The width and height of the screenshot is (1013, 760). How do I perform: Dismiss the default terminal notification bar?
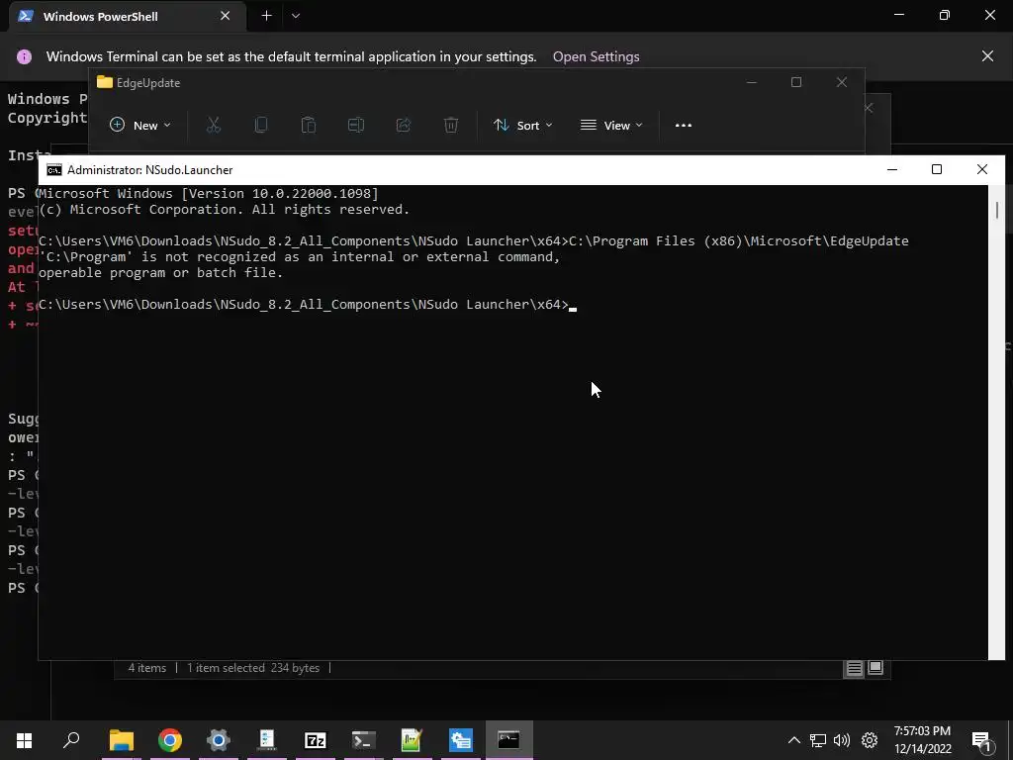987,56
